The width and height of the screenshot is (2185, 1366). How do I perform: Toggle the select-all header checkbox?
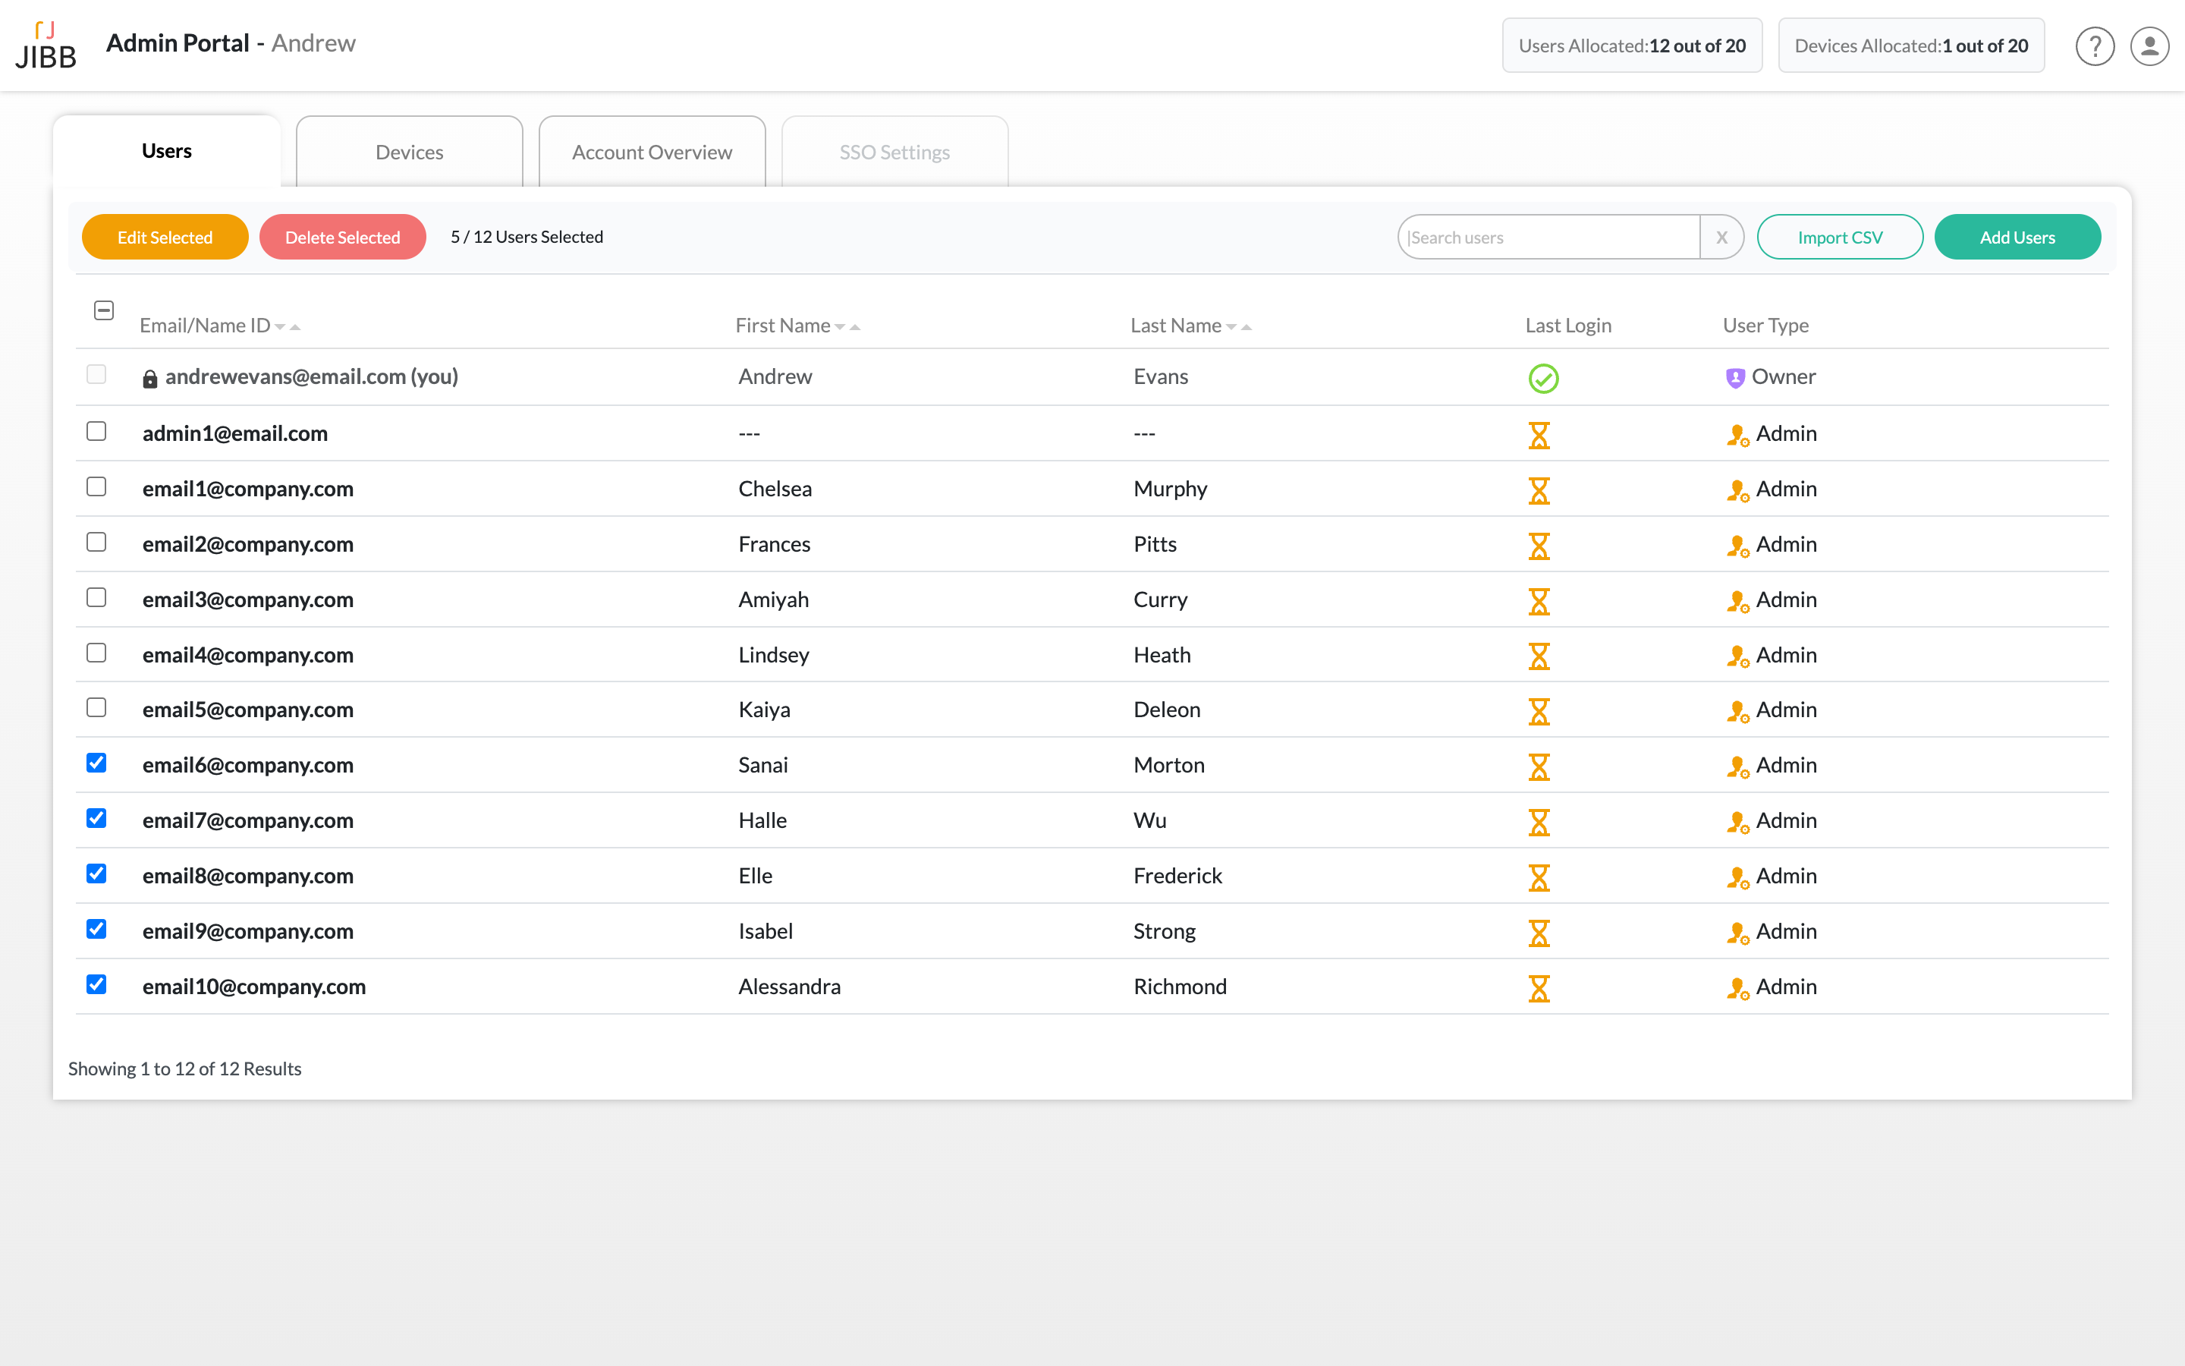tap(104, 310)
